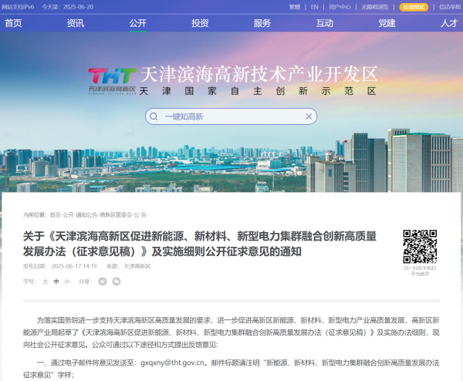The height and width of the screenshot is (381, 463).
Task: Go to 通知公告 in the breadcrumb
Action: point(86,215)
